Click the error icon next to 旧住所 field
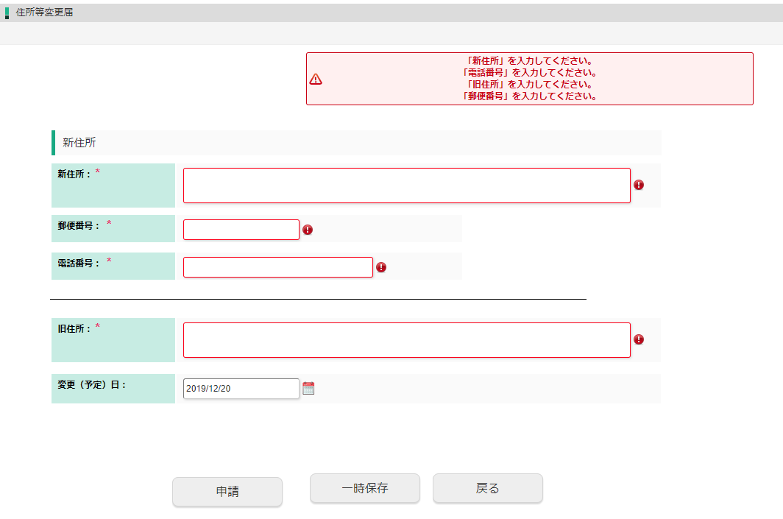Image resolution: width=783 pixels, height=519 pixels. (639, 339)
